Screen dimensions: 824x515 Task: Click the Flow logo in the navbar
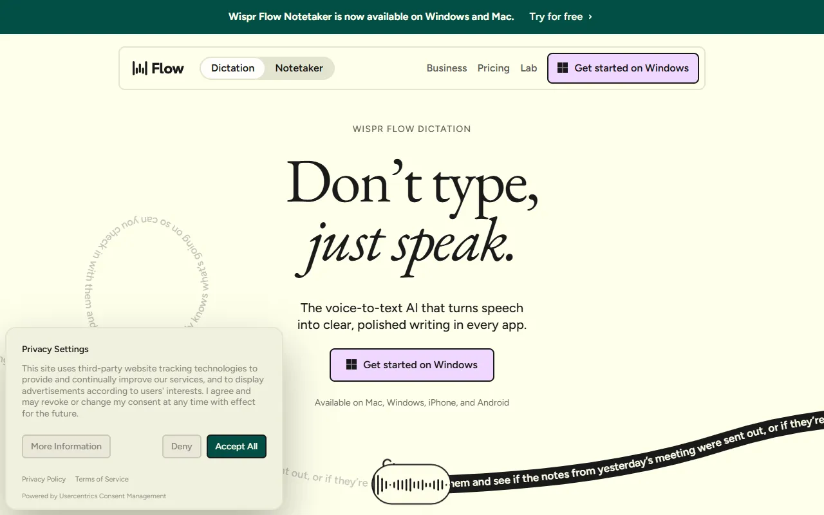tap(158, 68)
